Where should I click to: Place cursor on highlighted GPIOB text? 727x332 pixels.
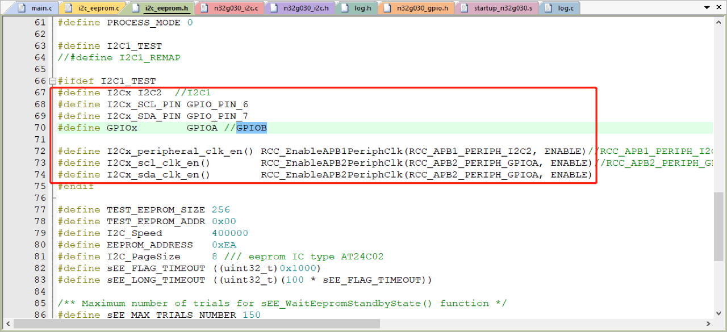(252, 128)
